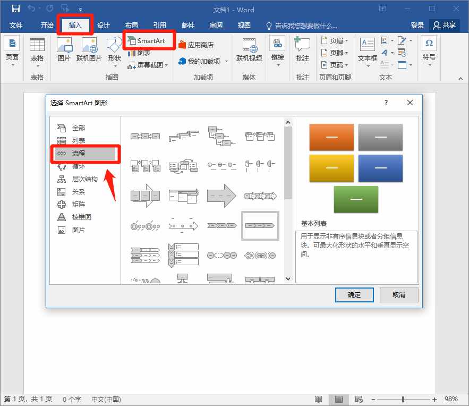Open the Pages (页面) ribbon button
Screen dimensions: 469x406
tap(12, 51)
